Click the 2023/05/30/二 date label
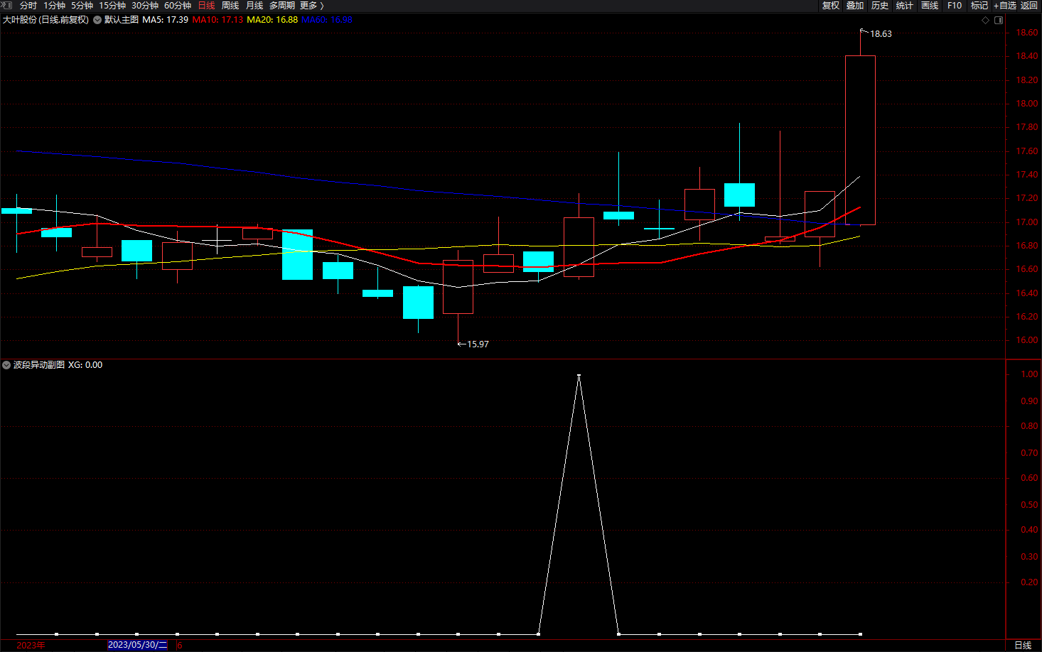Image resolution: width=1042 pixels, height=652 pixels. (138, 645)
